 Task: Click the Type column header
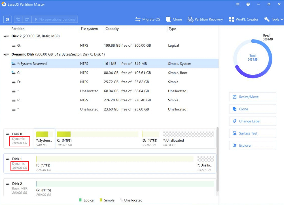172,29
